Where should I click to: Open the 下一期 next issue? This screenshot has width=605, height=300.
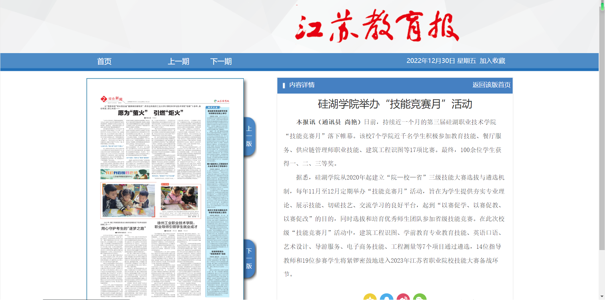pyautogui.click(x=221, y=61)
